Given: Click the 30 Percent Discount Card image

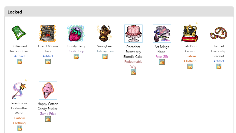Looking at the screenshot, I should click(x=19, y=33).
